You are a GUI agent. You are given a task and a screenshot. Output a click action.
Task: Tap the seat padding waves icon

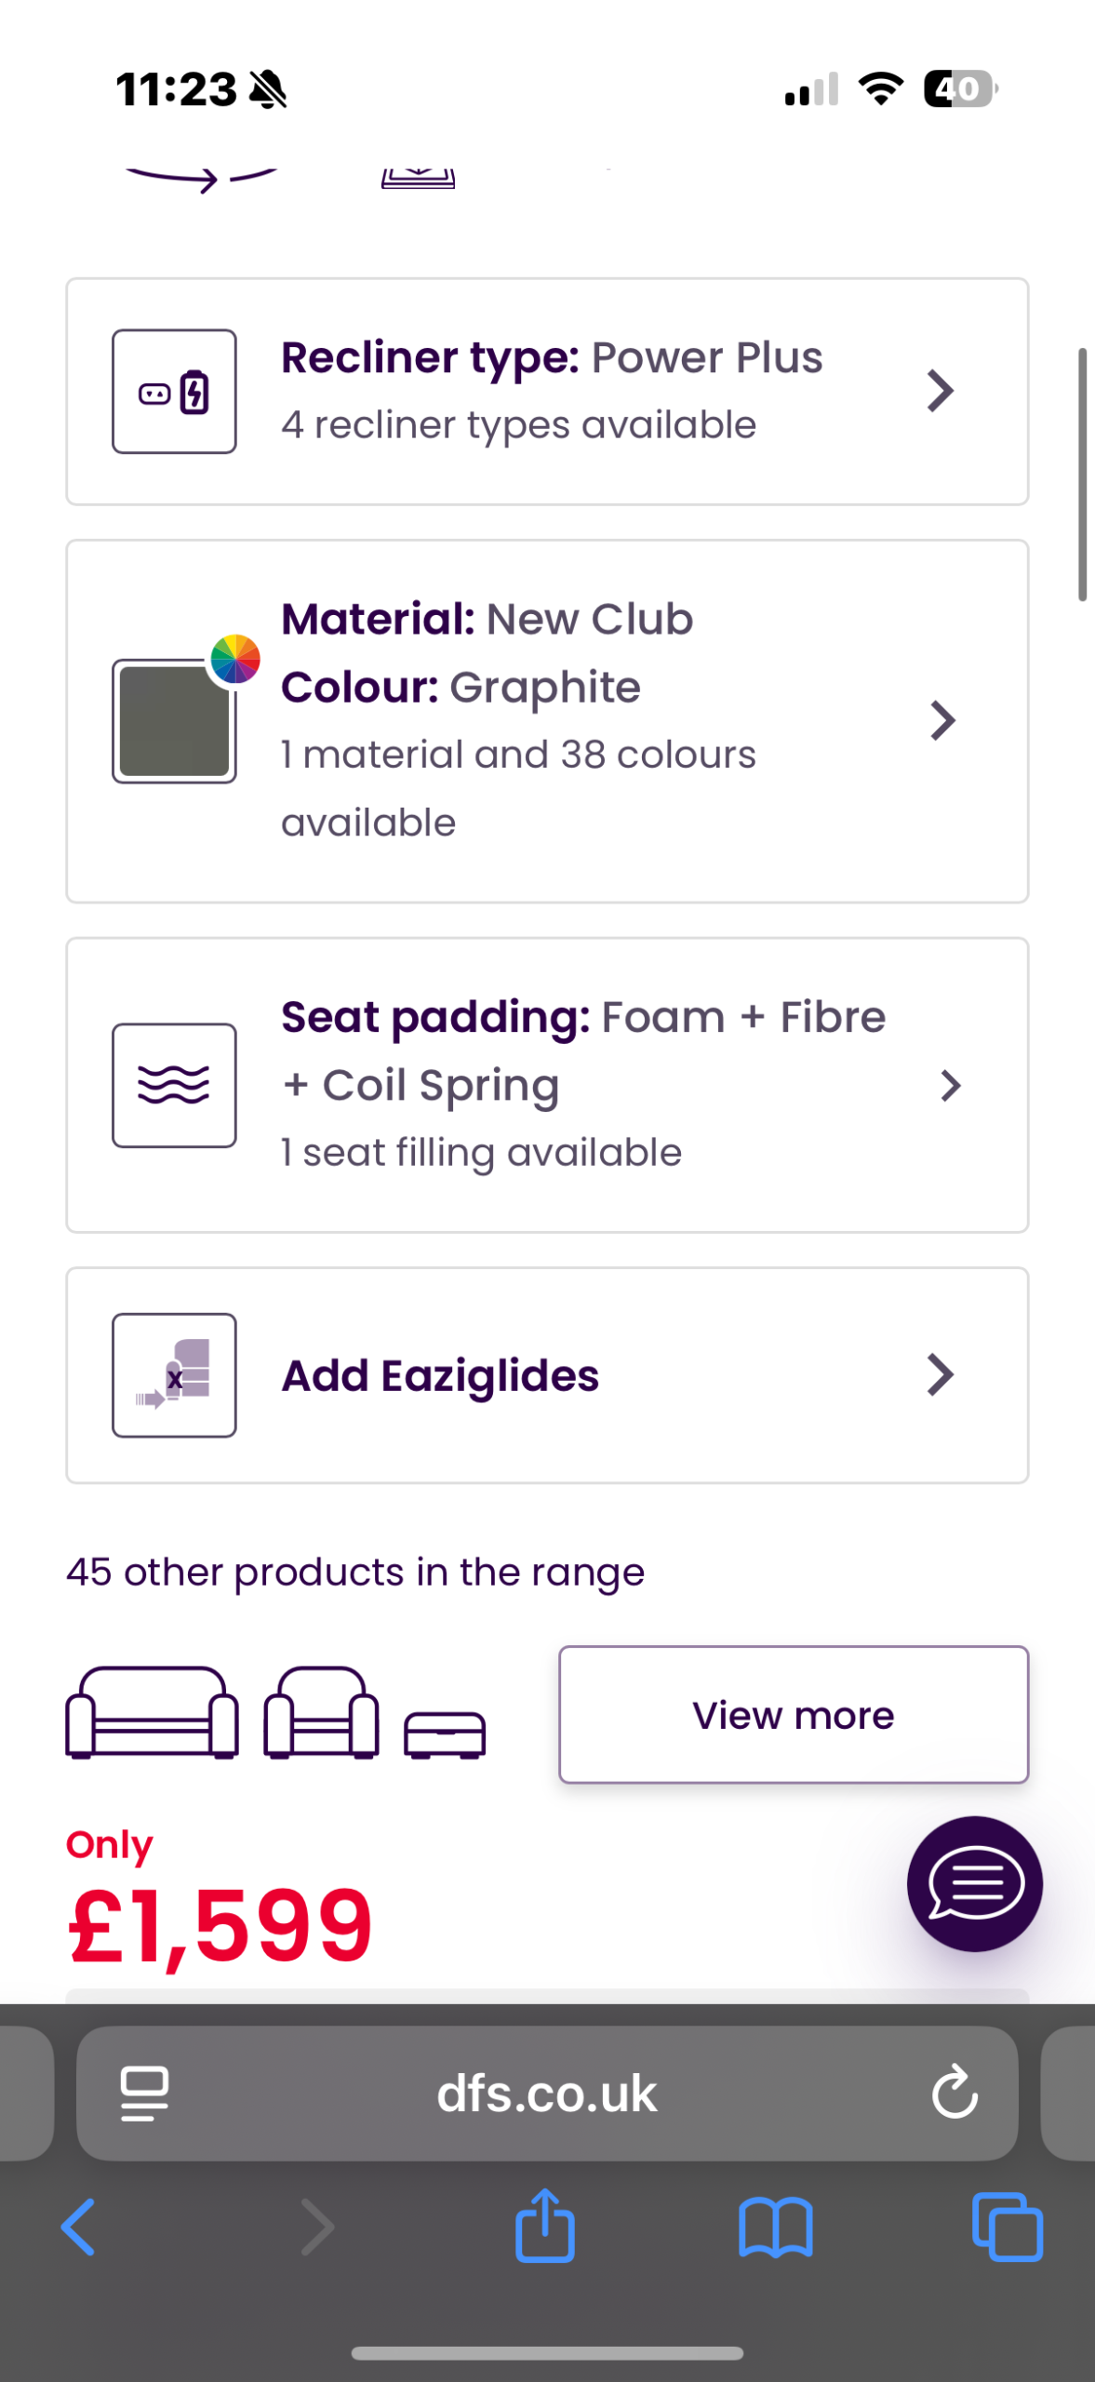[174, 1085]
